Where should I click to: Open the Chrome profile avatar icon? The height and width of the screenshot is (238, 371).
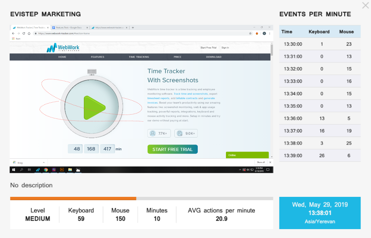point(264,34)
